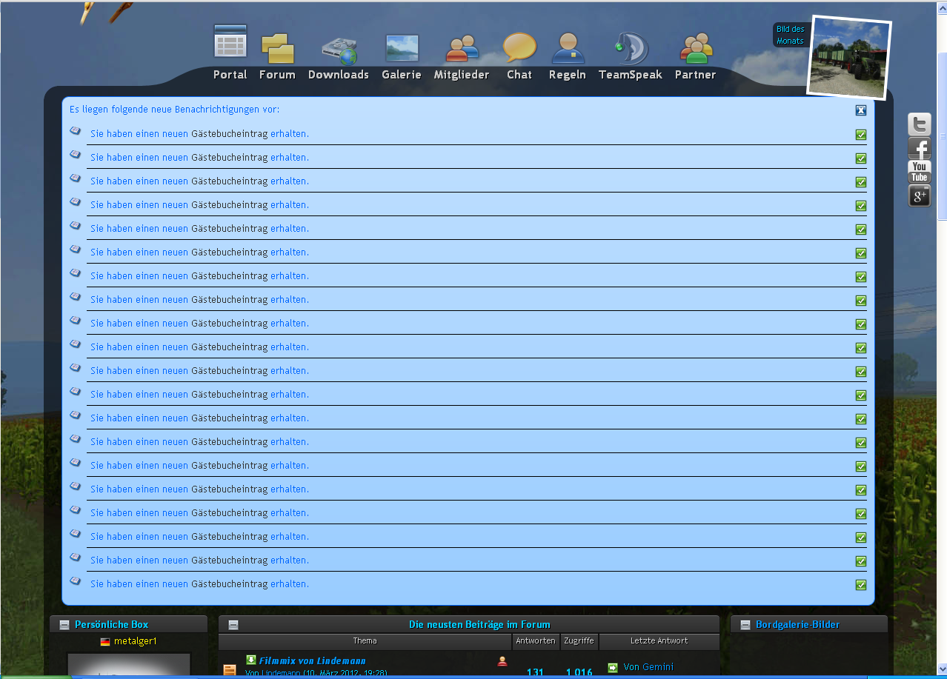The height and width of the screenshot is (679, 947).
Task: Tick the green checkmark on the bottom notification
Action: pyautogui.click(x=860, y=585)
